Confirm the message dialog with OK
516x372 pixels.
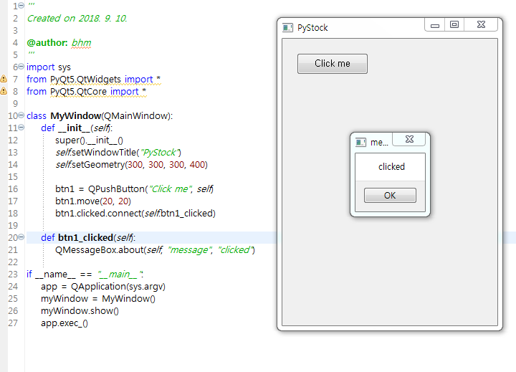[x=390, y=196]
